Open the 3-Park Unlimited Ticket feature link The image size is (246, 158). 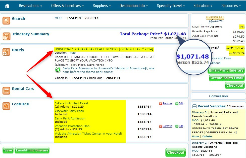coord(71,103)
